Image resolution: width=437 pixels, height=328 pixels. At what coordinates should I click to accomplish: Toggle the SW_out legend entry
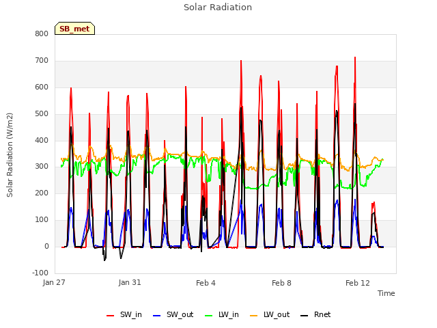(x=173, y=314)
